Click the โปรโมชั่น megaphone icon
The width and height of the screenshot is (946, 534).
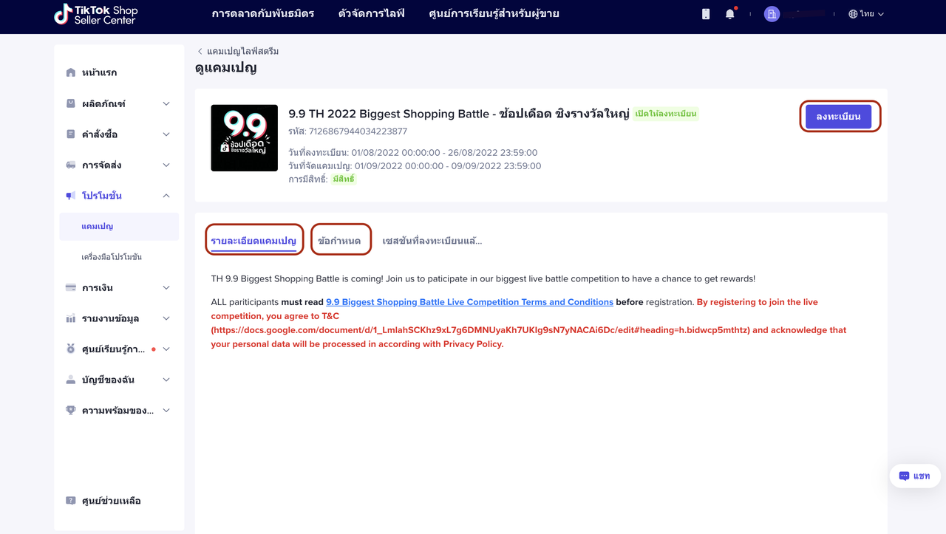[71, 196]
